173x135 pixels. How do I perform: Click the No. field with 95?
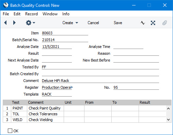click(x=136, y=87)
